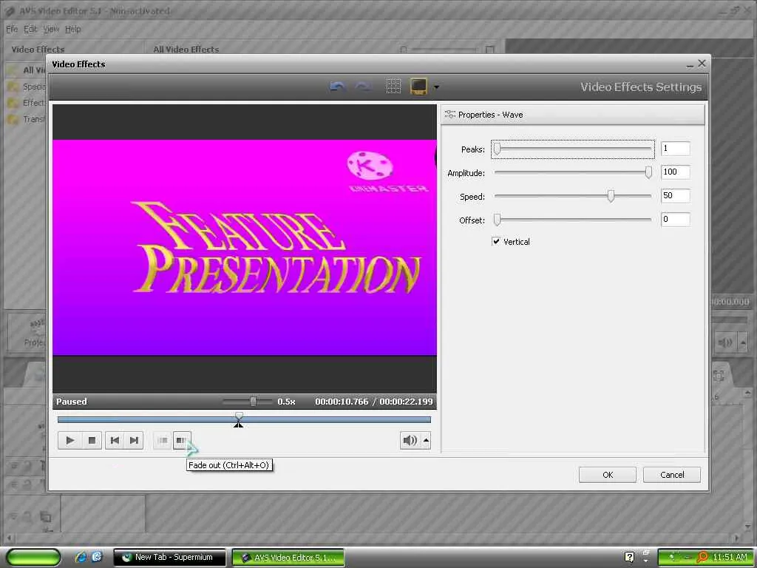Uncheck the Vertical checkbox
The height and width of the screenshot is (568, 757).
click(x=496, y=241)
